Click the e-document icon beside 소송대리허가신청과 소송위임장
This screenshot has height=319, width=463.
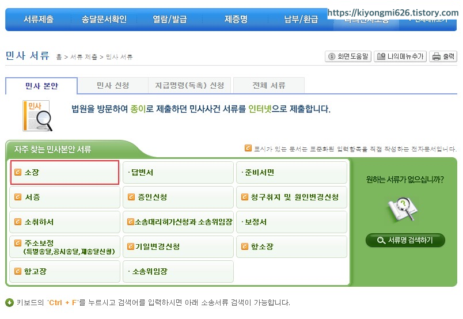tap(131, 222)
